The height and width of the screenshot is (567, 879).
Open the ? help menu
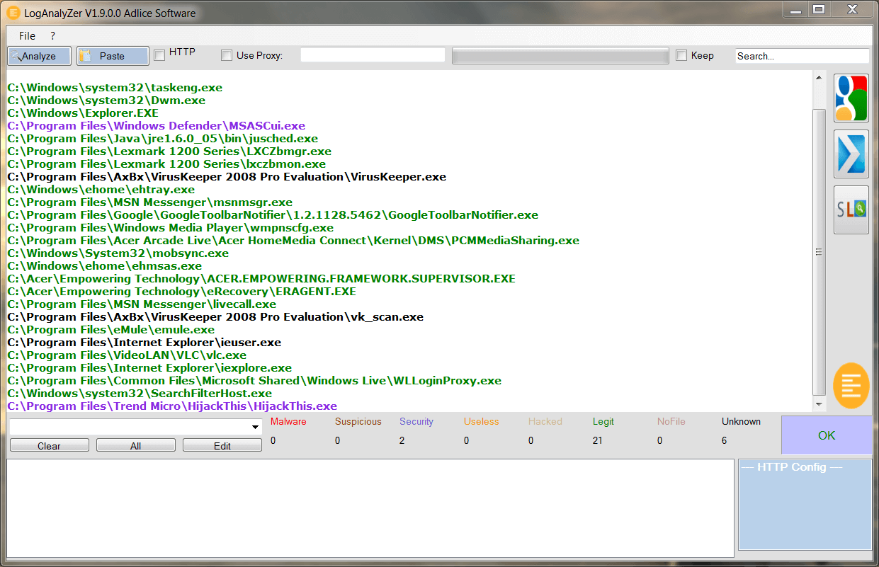pyautogui.click(x=52, y=35)
